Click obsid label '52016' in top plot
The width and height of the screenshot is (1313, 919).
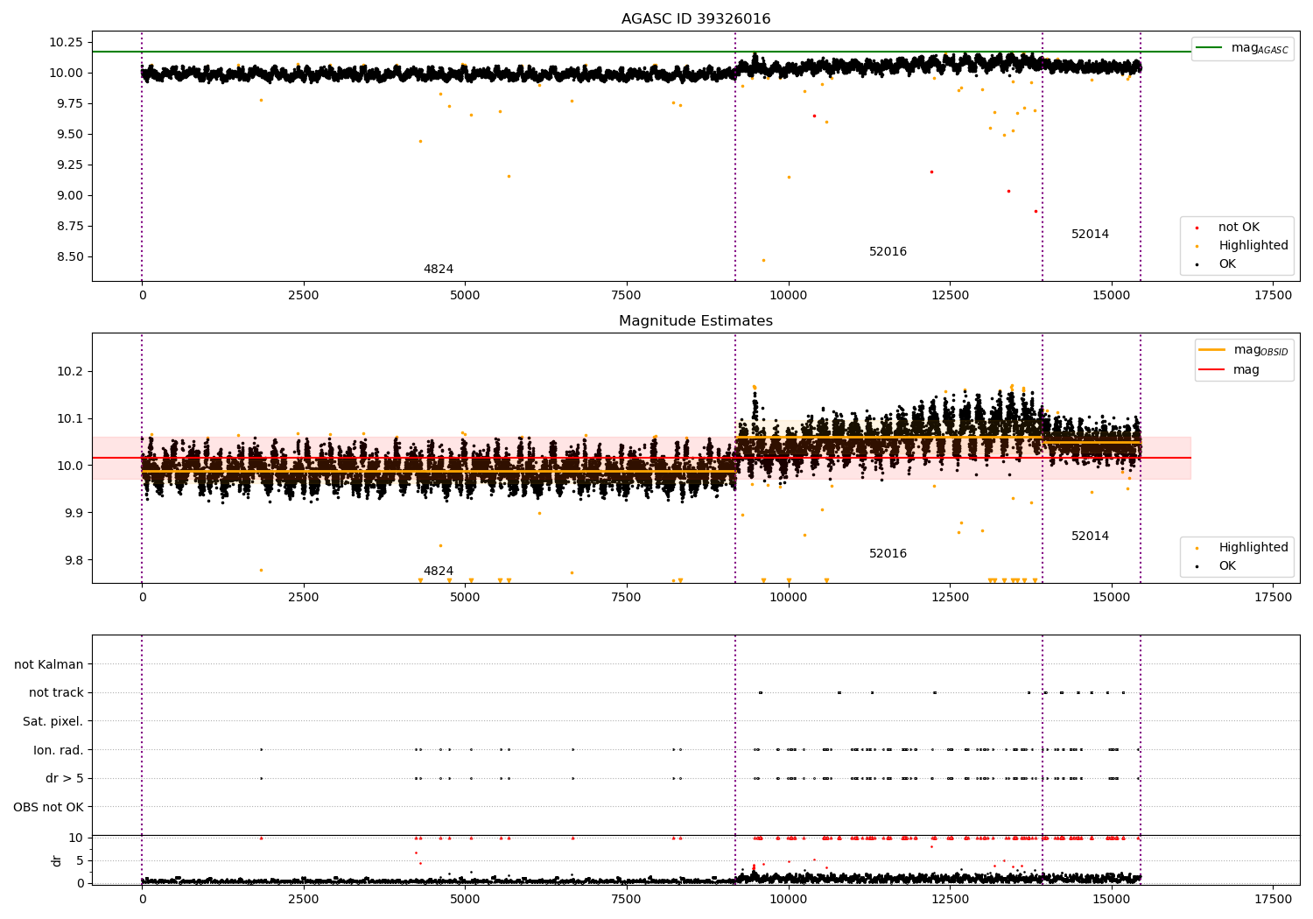888,252
